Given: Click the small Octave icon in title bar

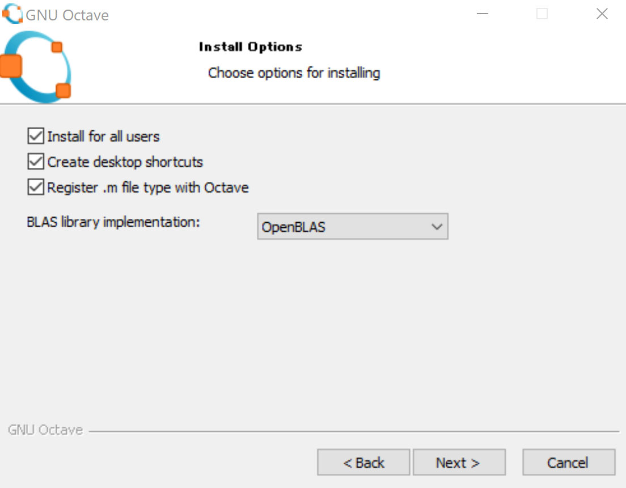Looking at the screenshot, I should click(12, 14).
